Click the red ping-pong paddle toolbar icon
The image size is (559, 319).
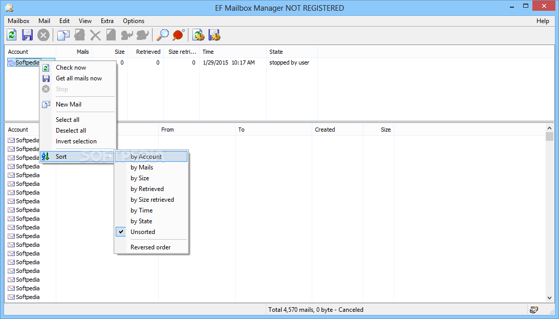click(x=179, y=35)
